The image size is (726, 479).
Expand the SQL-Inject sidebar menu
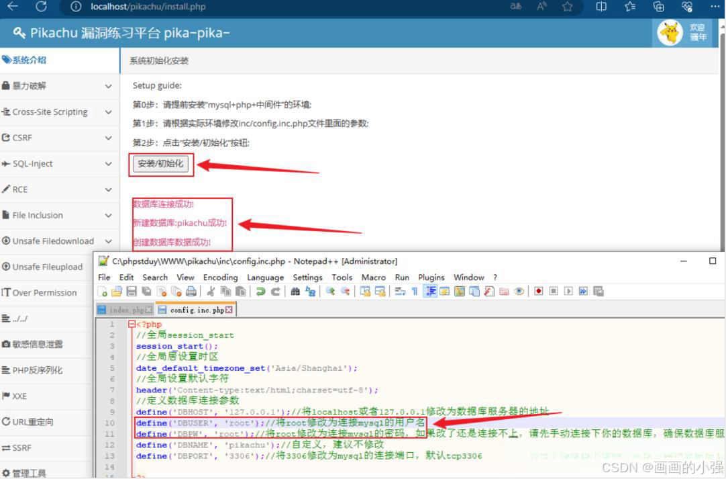click(60, 164)
